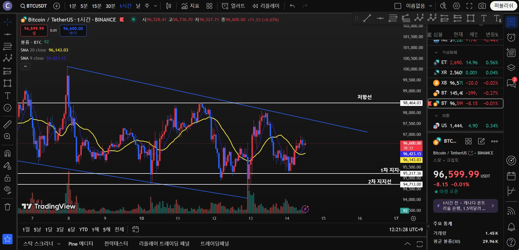Select the magnet mode tool

(x=7, y=153)
